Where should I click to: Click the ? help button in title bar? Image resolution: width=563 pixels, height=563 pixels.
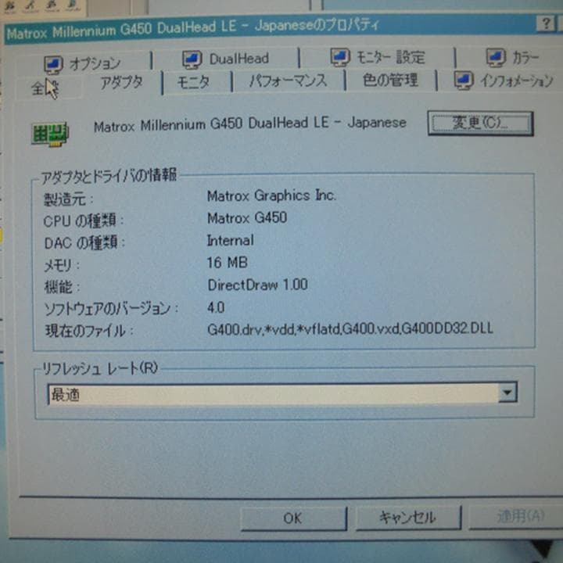click(546, 24)
